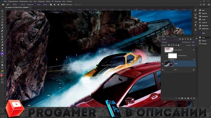Click the Share icon at top right

pos(209,5)
